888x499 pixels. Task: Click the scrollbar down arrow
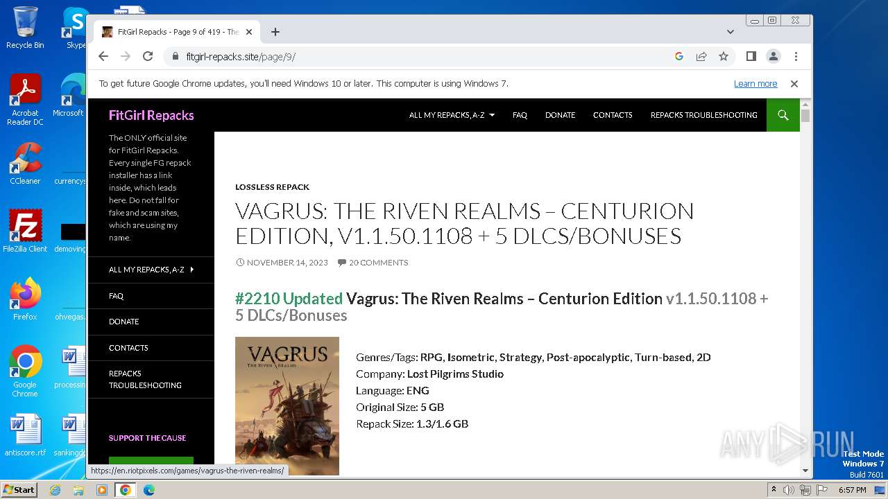tap(805, 471)
